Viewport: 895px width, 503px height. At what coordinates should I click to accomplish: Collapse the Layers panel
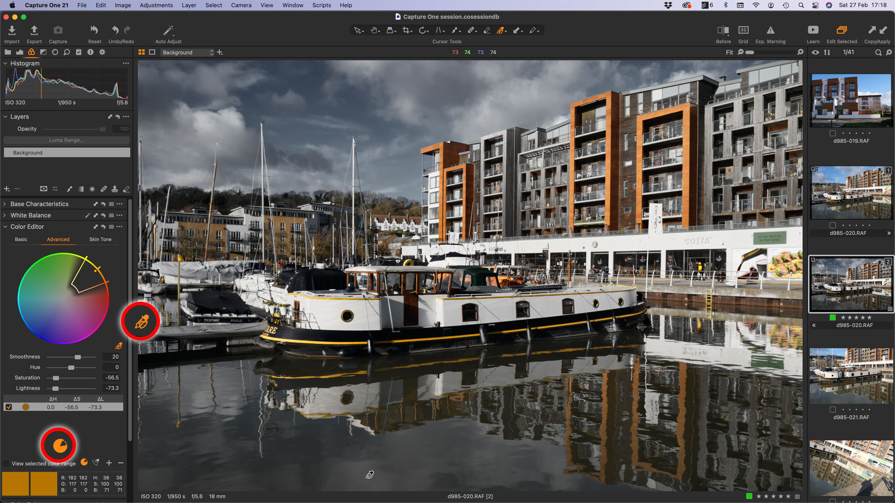pyautogui.click(x=5, y=117)
